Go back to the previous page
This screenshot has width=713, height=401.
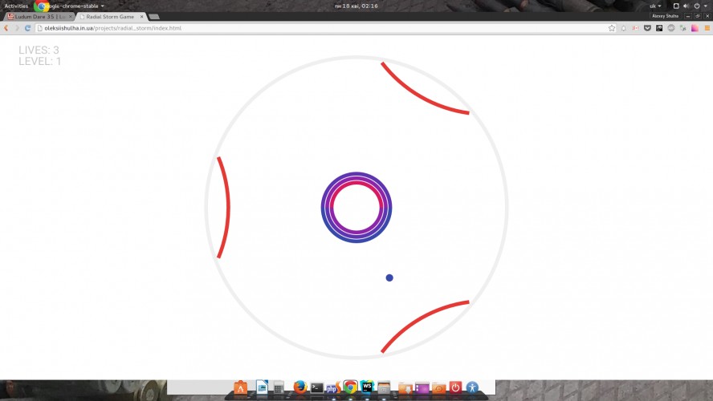click(6, 28)
